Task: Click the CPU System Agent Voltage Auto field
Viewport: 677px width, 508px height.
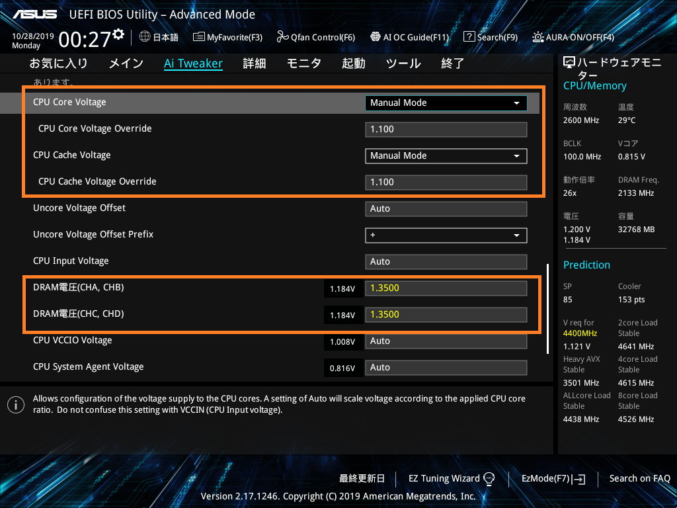Action: pyautogui.click(x=446, y=368)
